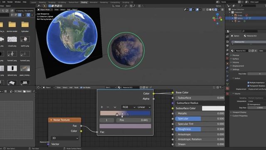Viewport: 266px width, 150px height.
Task: Click the Metallic value field
Action: click(200, 113)
